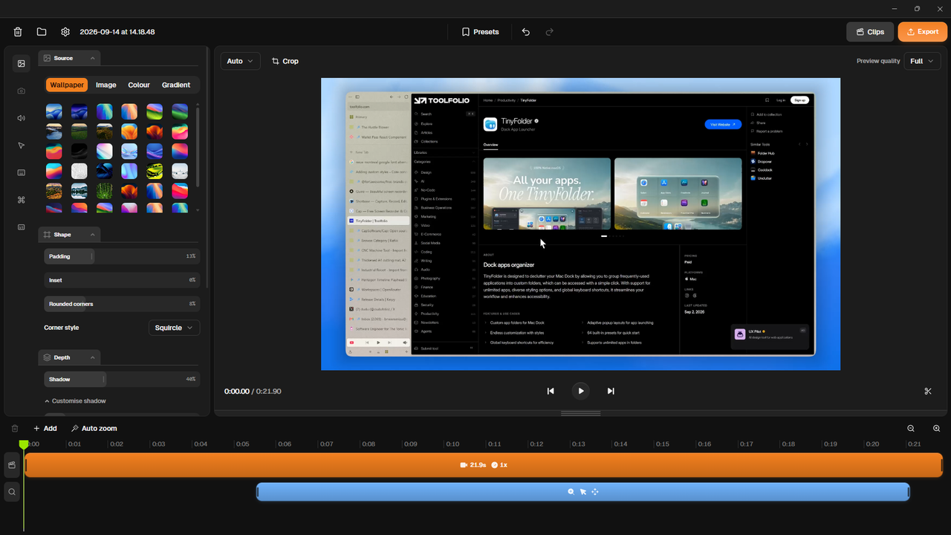Open settings with the gear icon
951x535 pixels.
tap(65, 32)
